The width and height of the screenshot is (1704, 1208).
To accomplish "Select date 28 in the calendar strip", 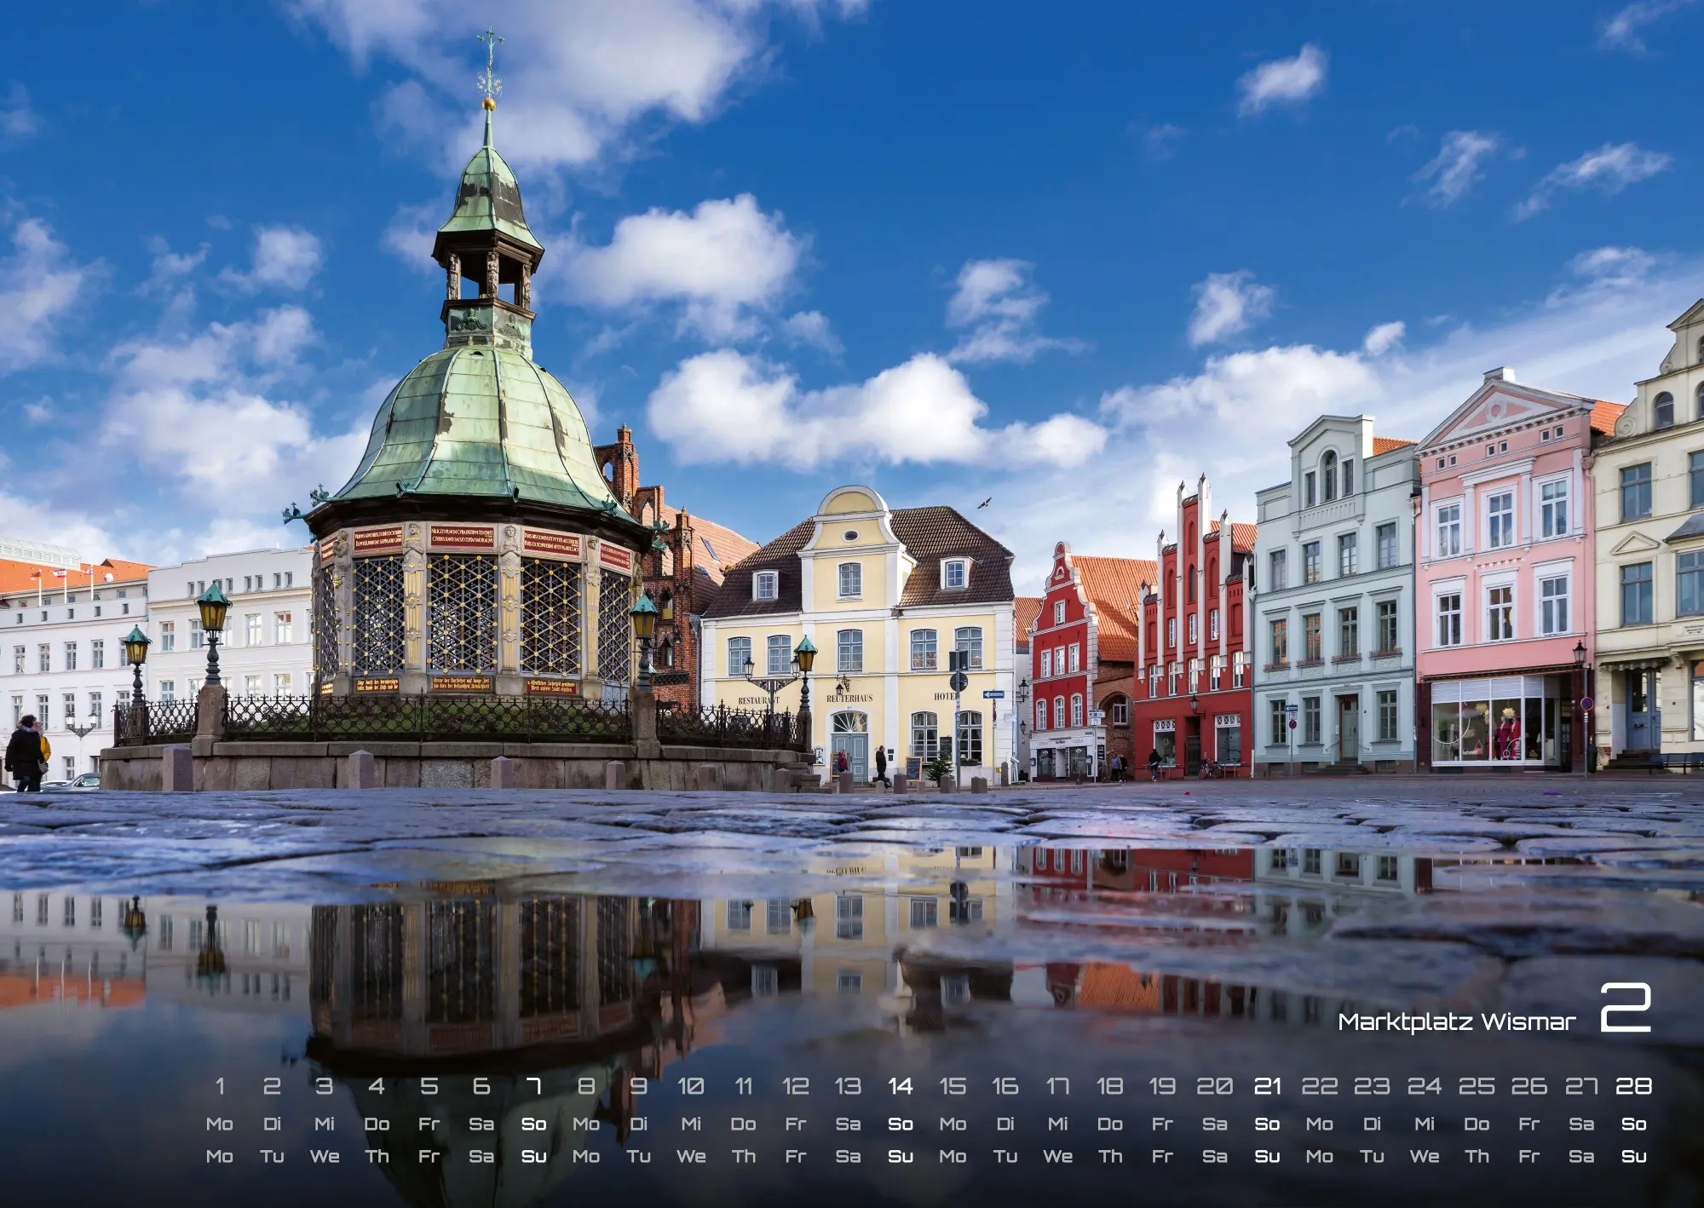I will 1633,1086.
